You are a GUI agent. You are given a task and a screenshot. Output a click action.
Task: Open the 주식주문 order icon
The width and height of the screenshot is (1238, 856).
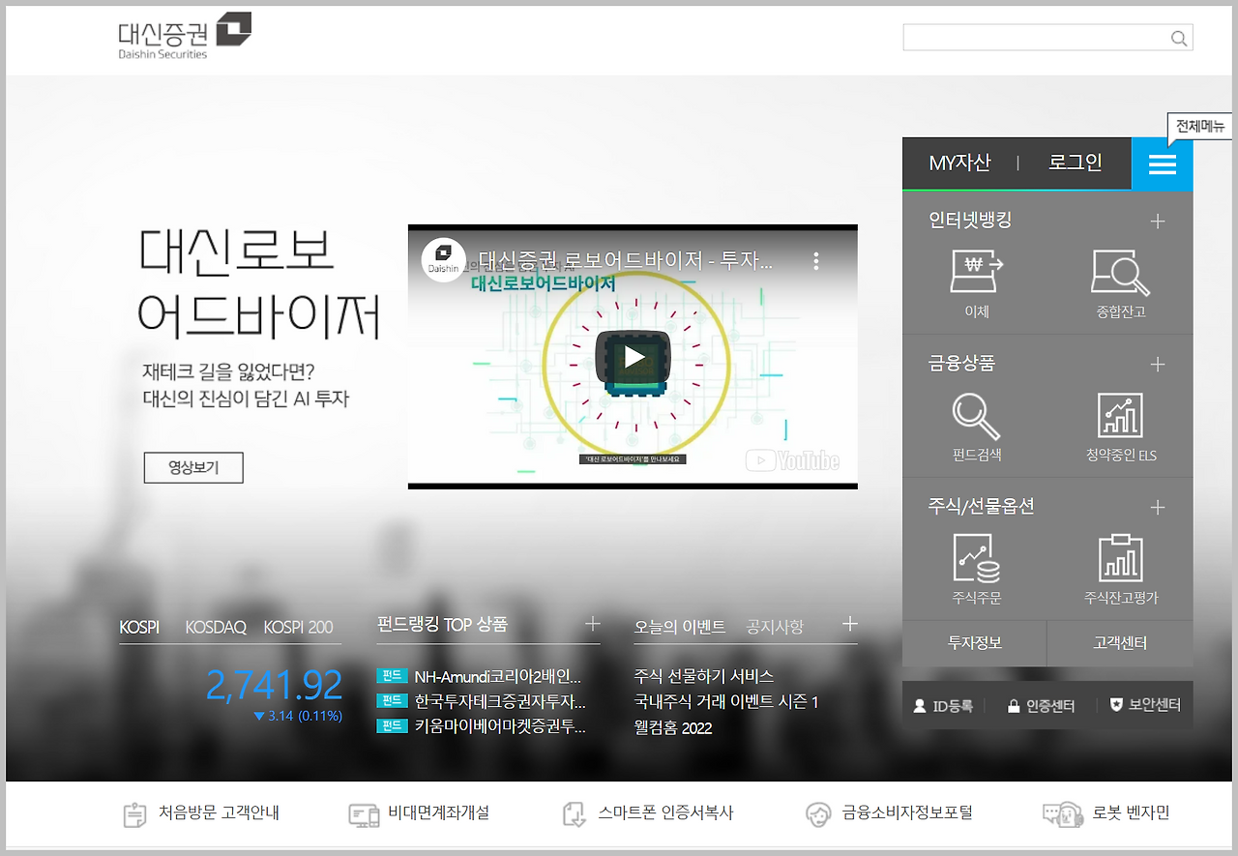point(976,558)
